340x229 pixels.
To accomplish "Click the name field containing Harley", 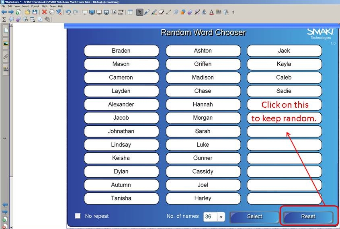I will tap(203, 198).
